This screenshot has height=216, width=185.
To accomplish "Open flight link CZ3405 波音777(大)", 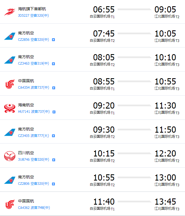I will (34, 136).
